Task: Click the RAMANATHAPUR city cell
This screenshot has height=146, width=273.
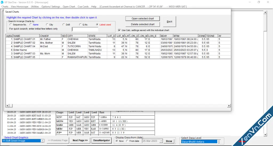Action: pos(77,57)
